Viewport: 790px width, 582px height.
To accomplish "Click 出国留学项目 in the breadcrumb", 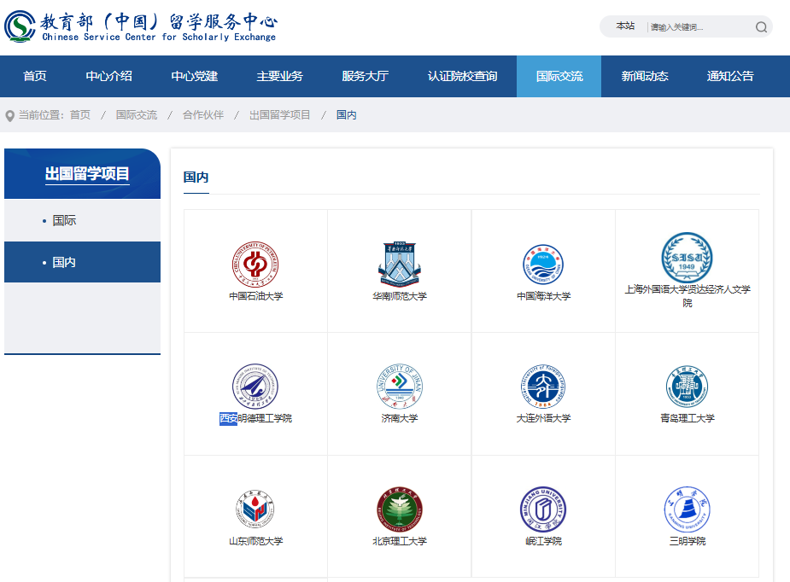I will pyautogui.click(x=279, y=115).
